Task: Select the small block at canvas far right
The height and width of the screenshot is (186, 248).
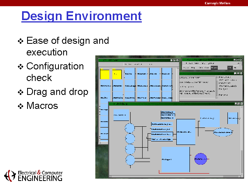Action: coord(232,118)
